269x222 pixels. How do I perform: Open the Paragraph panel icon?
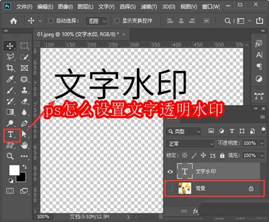click(259, 67)
